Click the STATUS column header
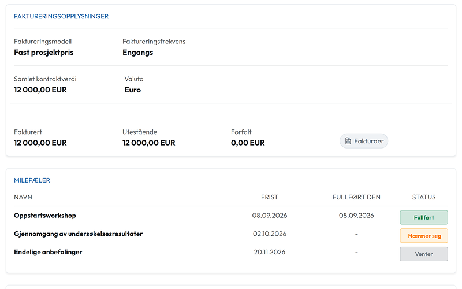This screenshot has height=289, width=462. pos(424,197)
